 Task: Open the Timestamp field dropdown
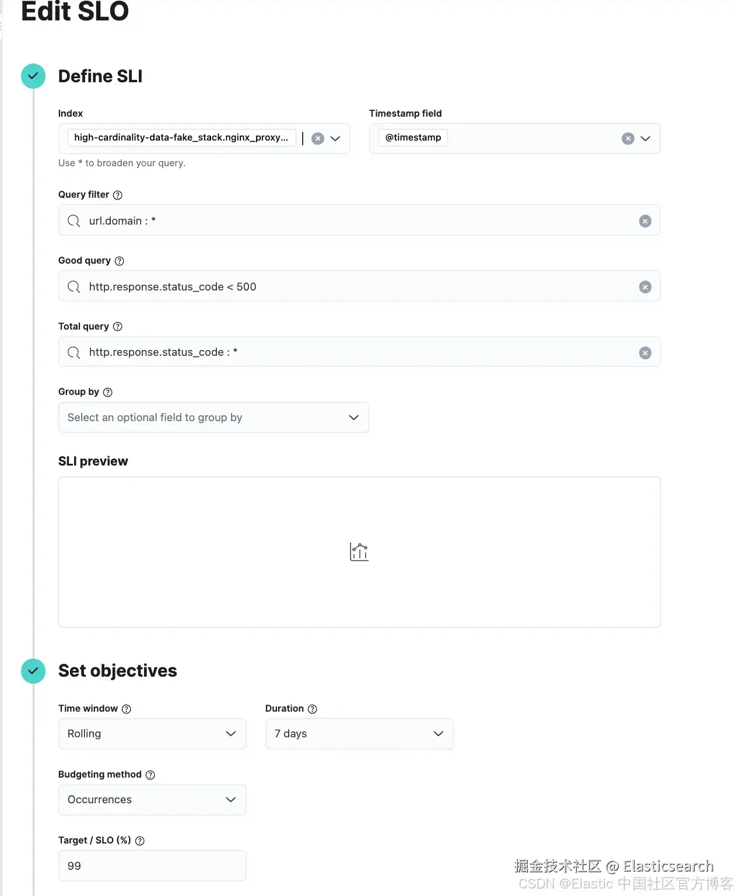click(645, 138)
